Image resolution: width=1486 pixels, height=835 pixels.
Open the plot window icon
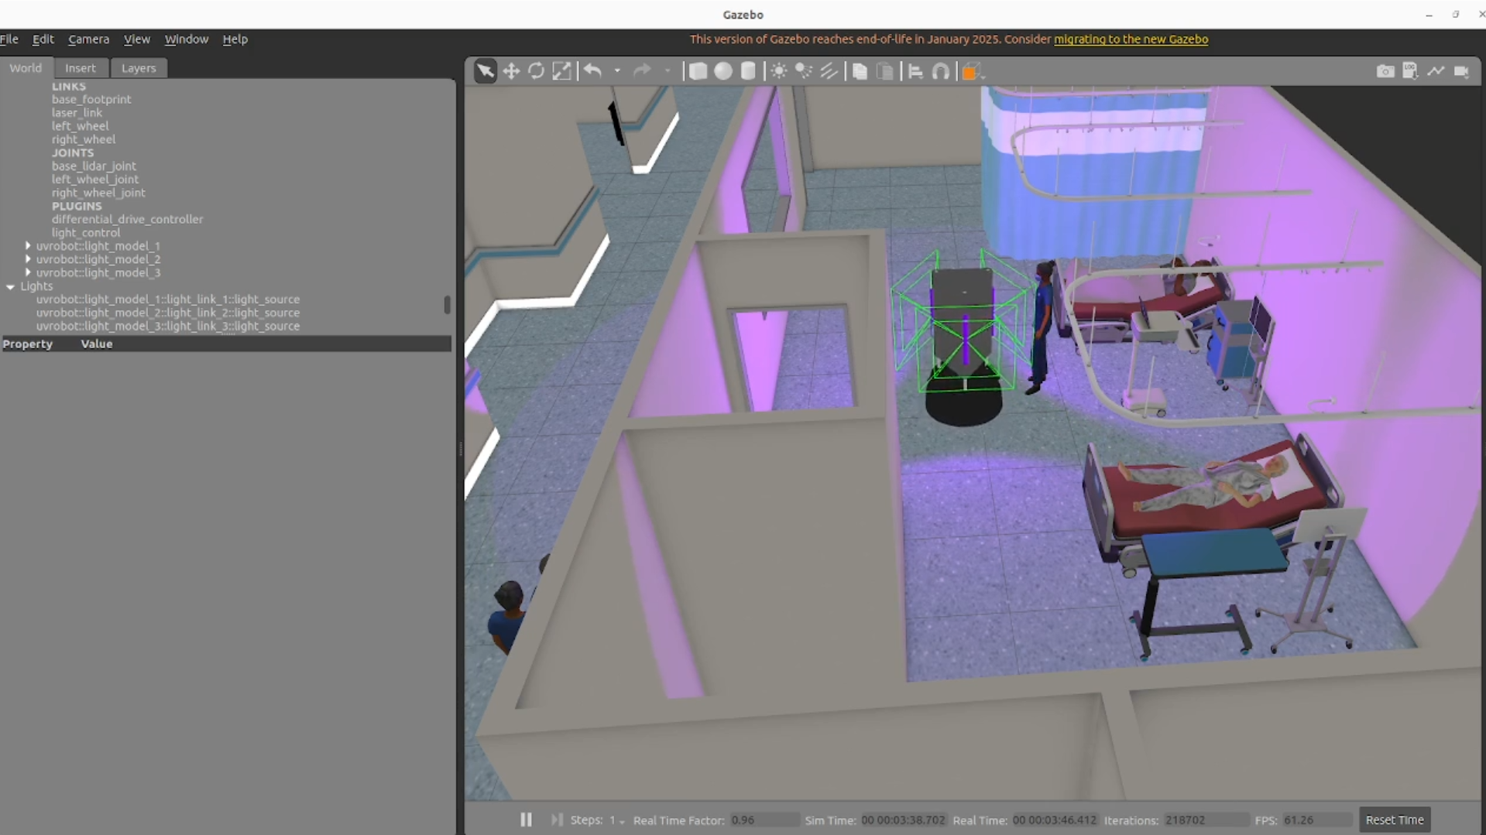pyautogui.click(x=1436, y=71)
